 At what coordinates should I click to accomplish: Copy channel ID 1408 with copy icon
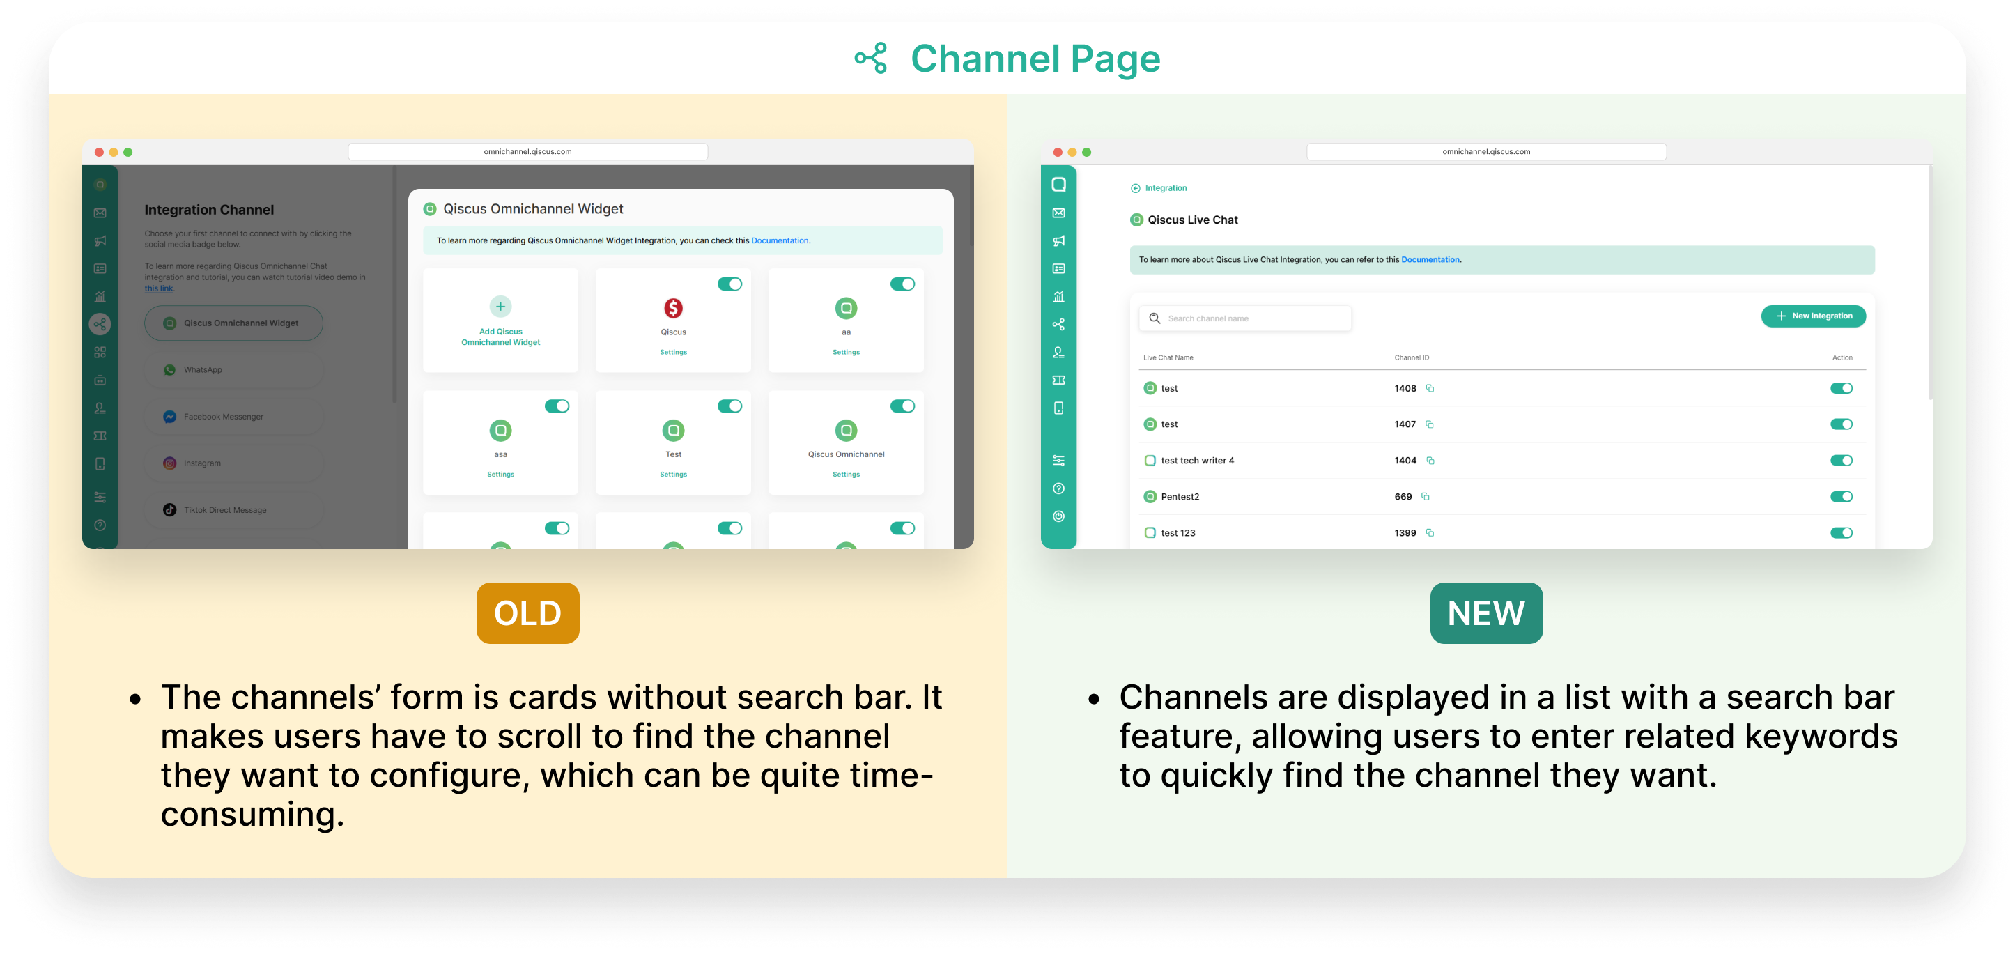[1430, 388]
